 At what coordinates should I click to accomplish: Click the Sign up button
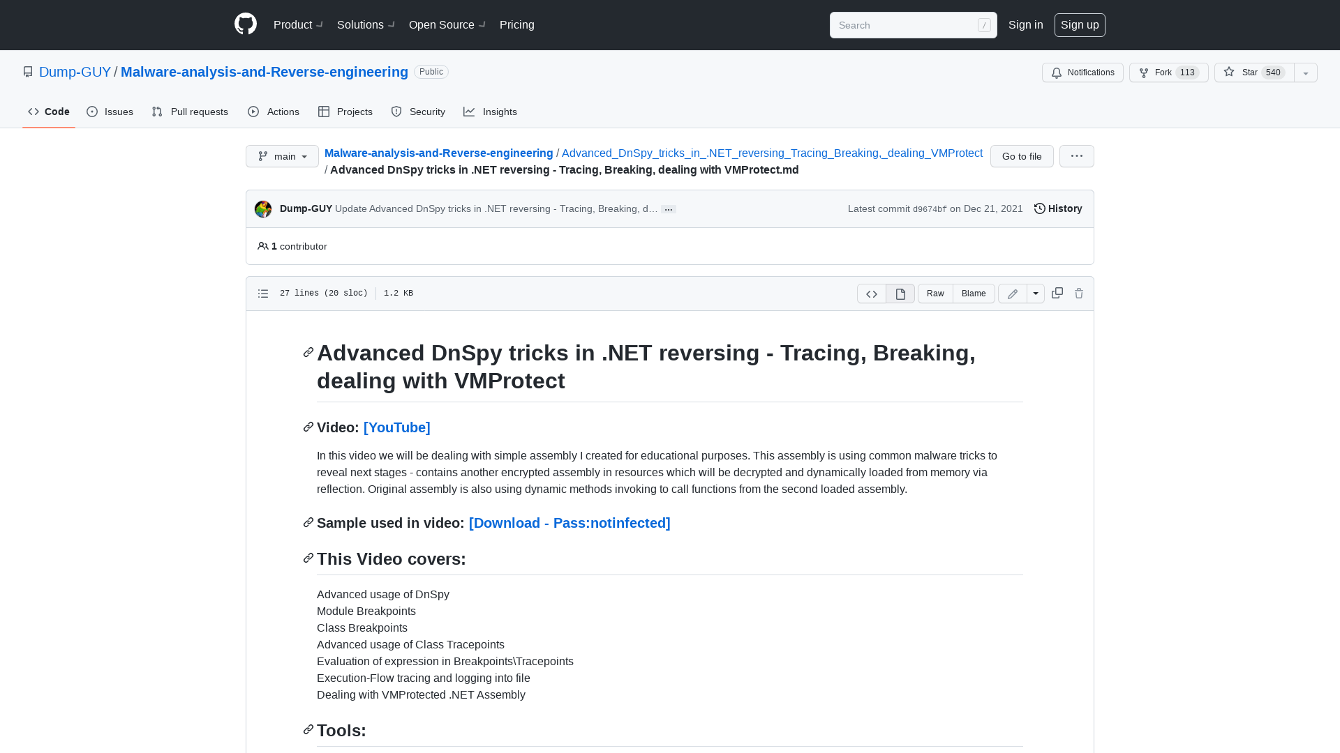(1080, 25)
